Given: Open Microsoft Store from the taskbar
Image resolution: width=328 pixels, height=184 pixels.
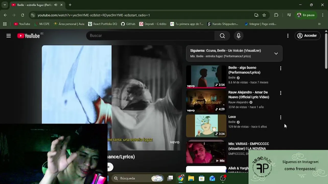Looking at the screenshot, I should [x=202, y=178].
